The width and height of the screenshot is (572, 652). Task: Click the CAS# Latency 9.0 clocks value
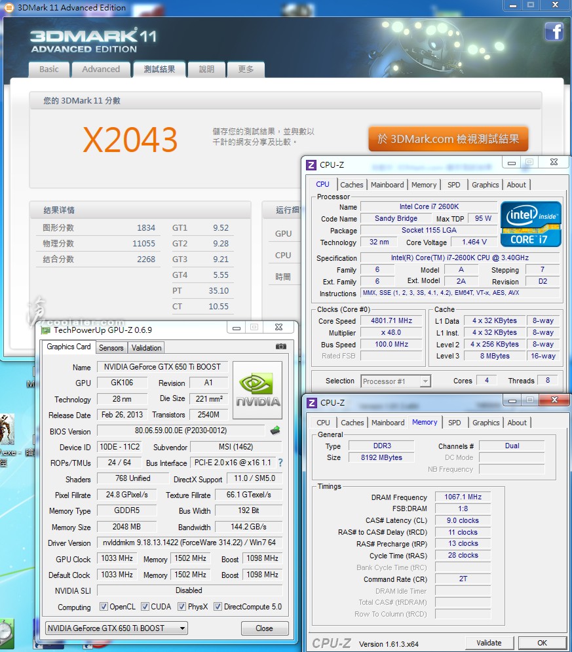[x=463, y=520]
